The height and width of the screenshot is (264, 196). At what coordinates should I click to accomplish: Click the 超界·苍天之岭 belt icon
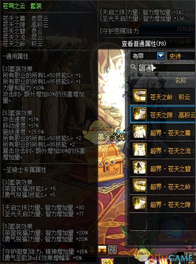coord(140,186)
